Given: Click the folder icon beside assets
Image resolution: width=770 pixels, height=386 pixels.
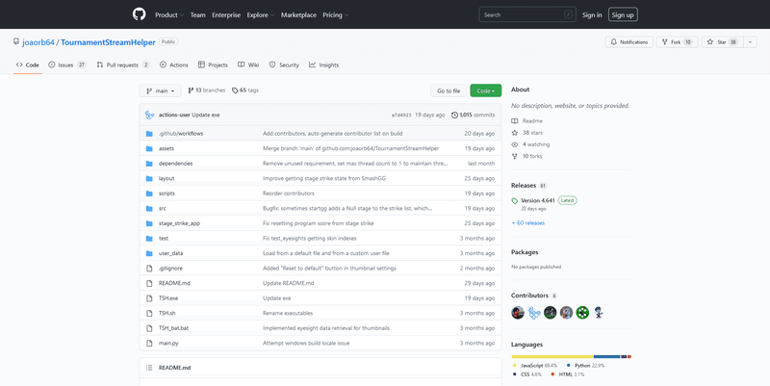Looking at the screenshot, I should pyautogui.click(x=149, y=148).
